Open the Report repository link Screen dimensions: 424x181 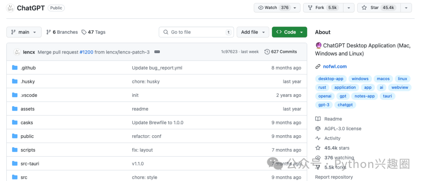pyautogui.click(x=334, y=177)
